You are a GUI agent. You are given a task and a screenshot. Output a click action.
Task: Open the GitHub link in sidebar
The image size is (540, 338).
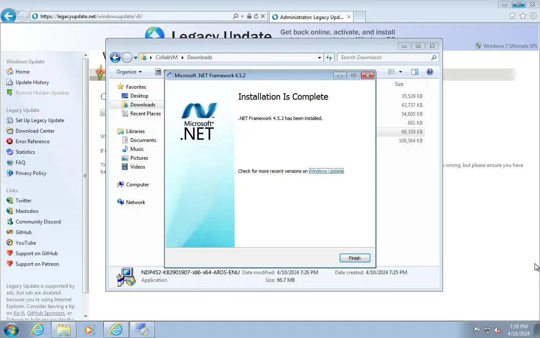(23, 232)
